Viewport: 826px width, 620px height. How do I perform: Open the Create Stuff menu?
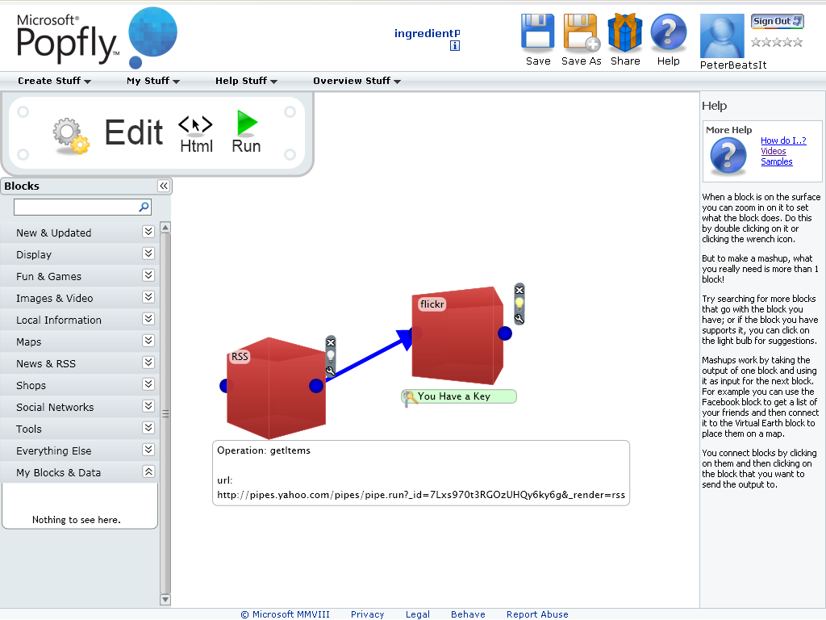54,81
